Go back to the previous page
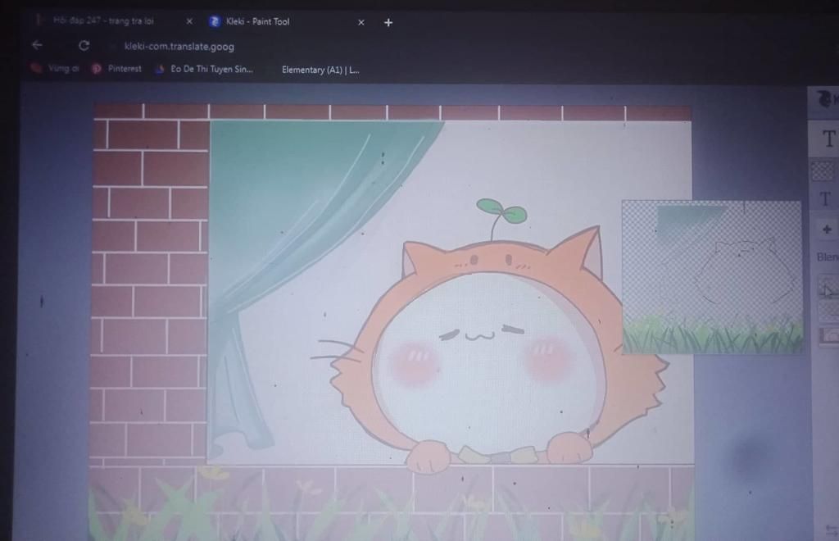The width and height of the screenshot is (839, 541). 37,45
